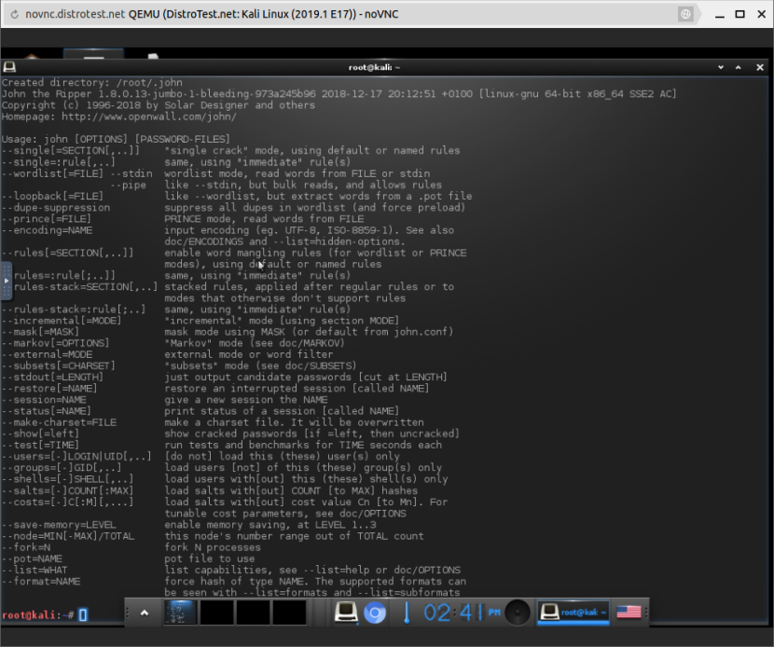The height and width of the screenshot is (647, 774).
Task: Click the '--fork=N' option text
Action: pos(26,547)
